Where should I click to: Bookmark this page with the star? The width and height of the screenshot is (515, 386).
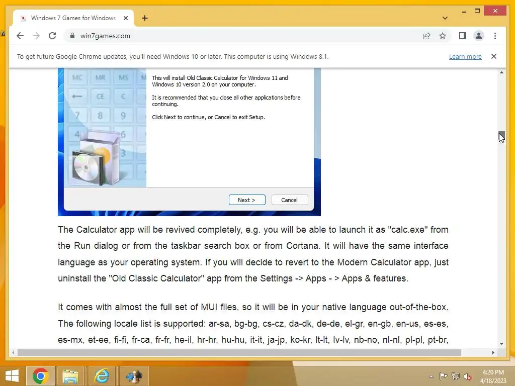[x=443, y=36]
